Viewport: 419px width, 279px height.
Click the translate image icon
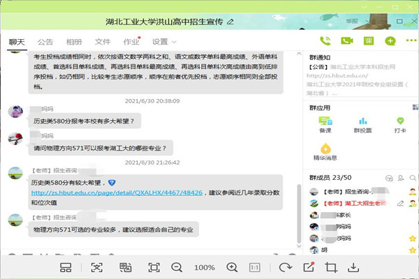125,268
